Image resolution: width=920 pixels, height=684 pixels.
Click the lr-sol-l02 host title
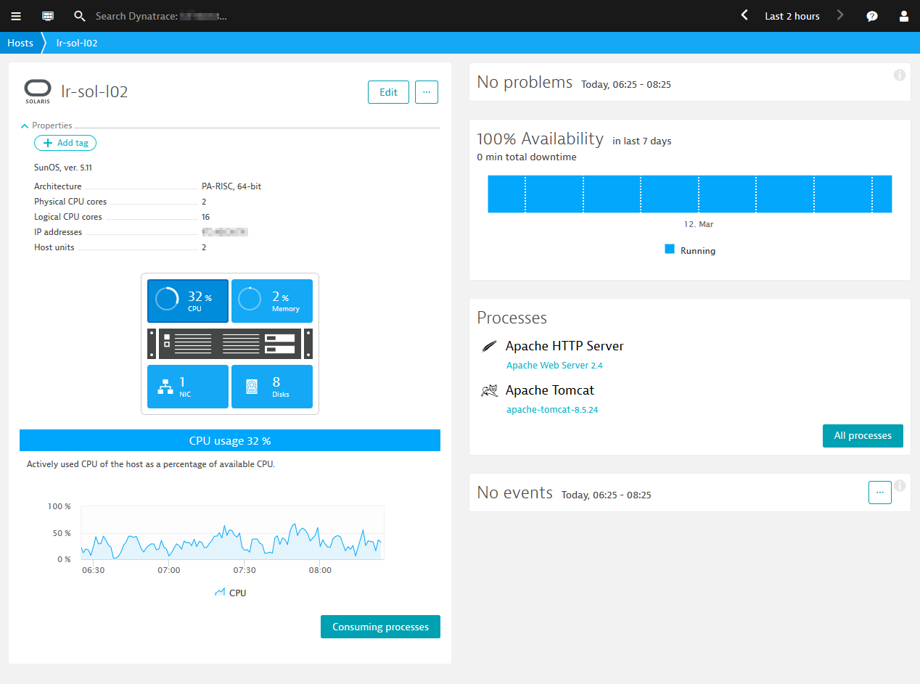[x=95, y=91]
